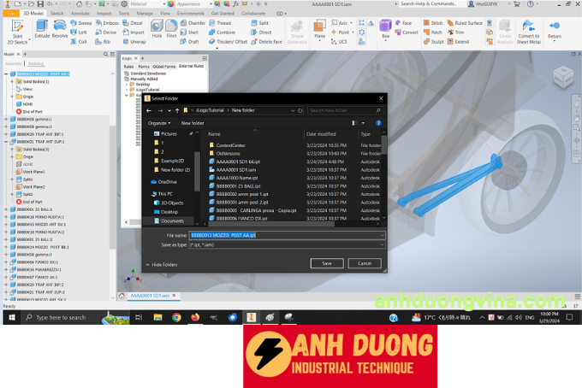Screen dimensions: 582x388
Task: Switch to the External Rules tab
Action: pyautogui.click(x=193, y=65)
